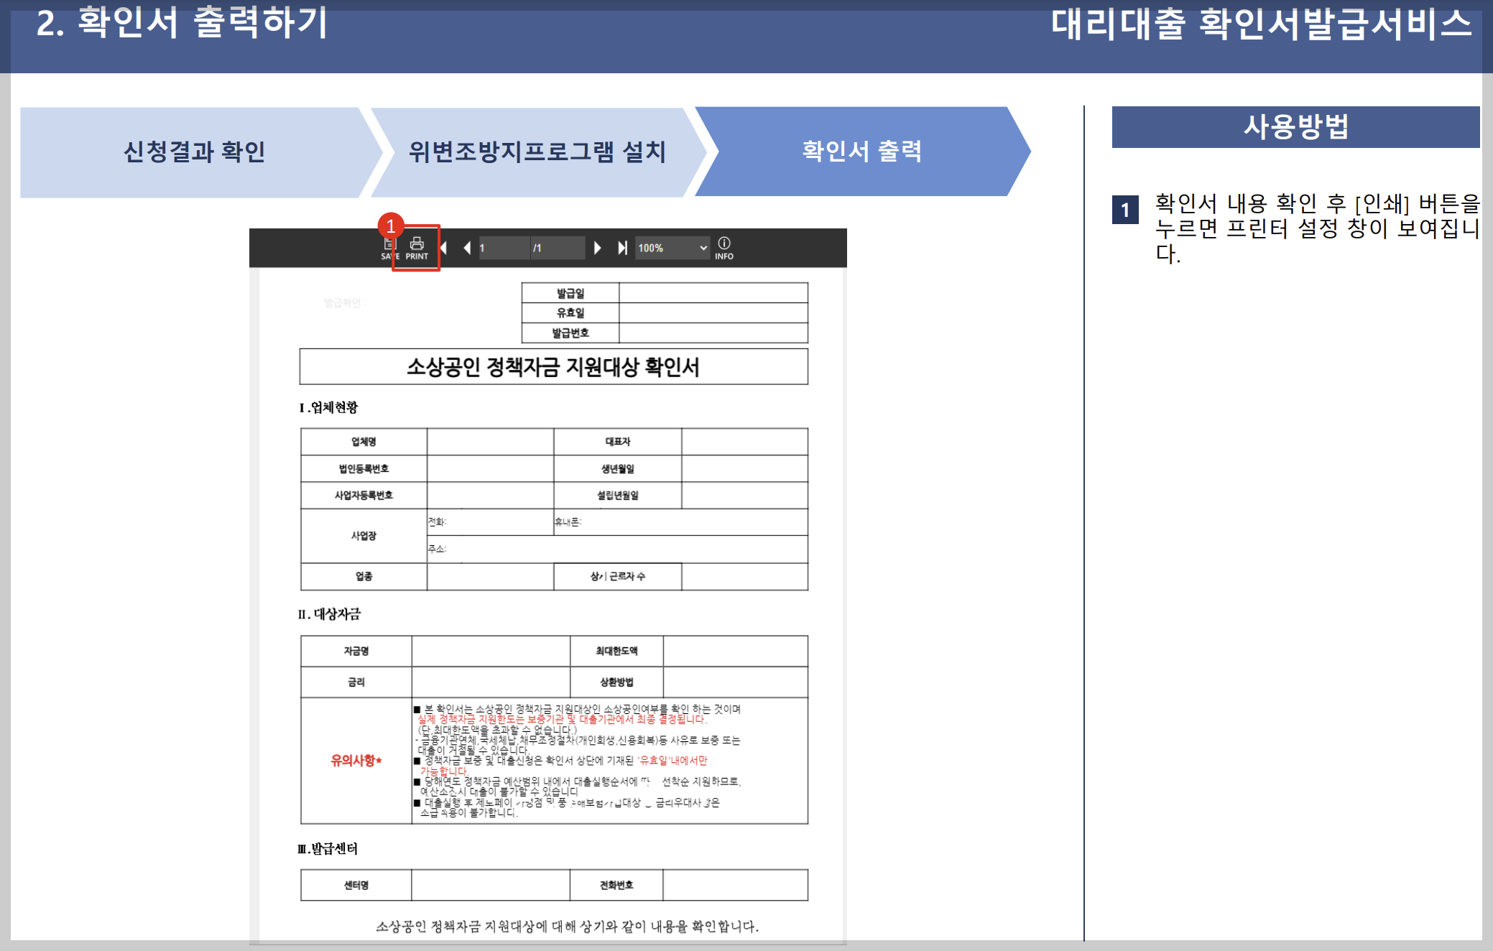Click the red number 1 marker badge
The image size is (1493, 951).
(391, 226)
